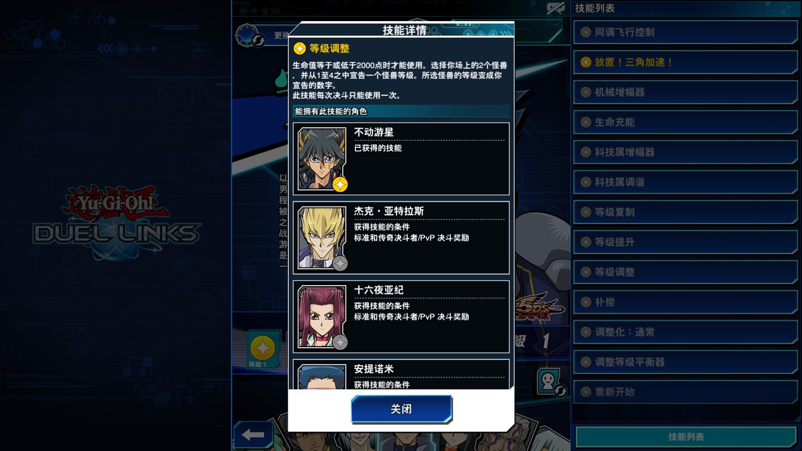Click the gray skill badge on 杰克·亚特拉斯
The width and height of the screenshot is (802, 451).
pyautogui.click(x=340, y=263)
